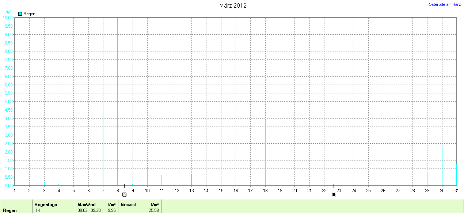Click the cyan Regen legend square
Viewport: 464px width, 213px height.
click(20, 14)
